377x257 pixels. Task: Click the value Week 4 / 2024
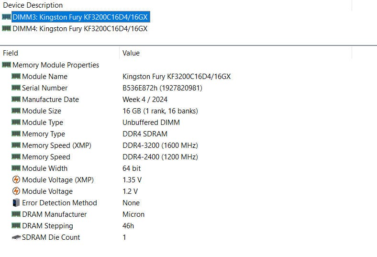[145, 99]
